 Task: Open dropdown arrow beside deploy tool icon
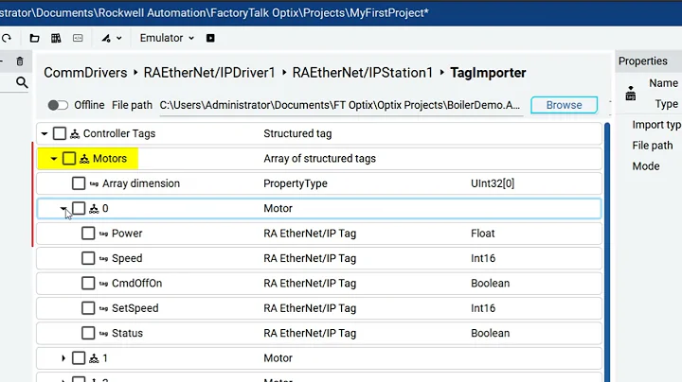click(x=118, y=38)
